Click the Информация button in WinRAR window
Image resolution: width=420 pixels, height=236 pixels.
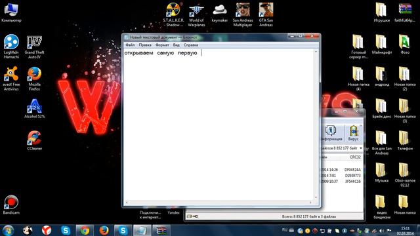[331, 133]
